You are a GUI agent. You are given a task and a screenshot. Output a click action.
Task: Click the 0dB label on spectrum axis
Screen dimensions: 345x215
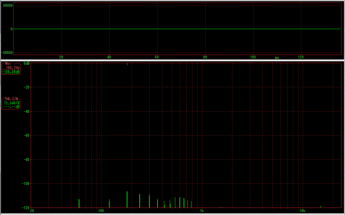27,63
